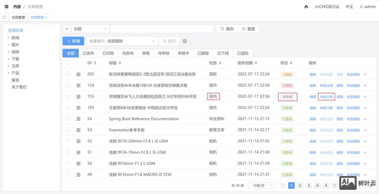Sort by the 标题 column arrows

click(x=119, y=63)
